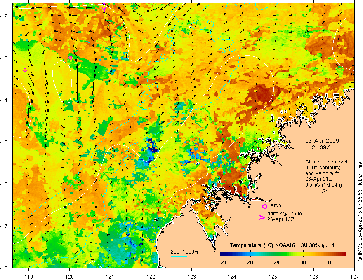Click the latitude axis label '-17'
Viewport: 363px width, 280px height.
click(x=5, y=226)
